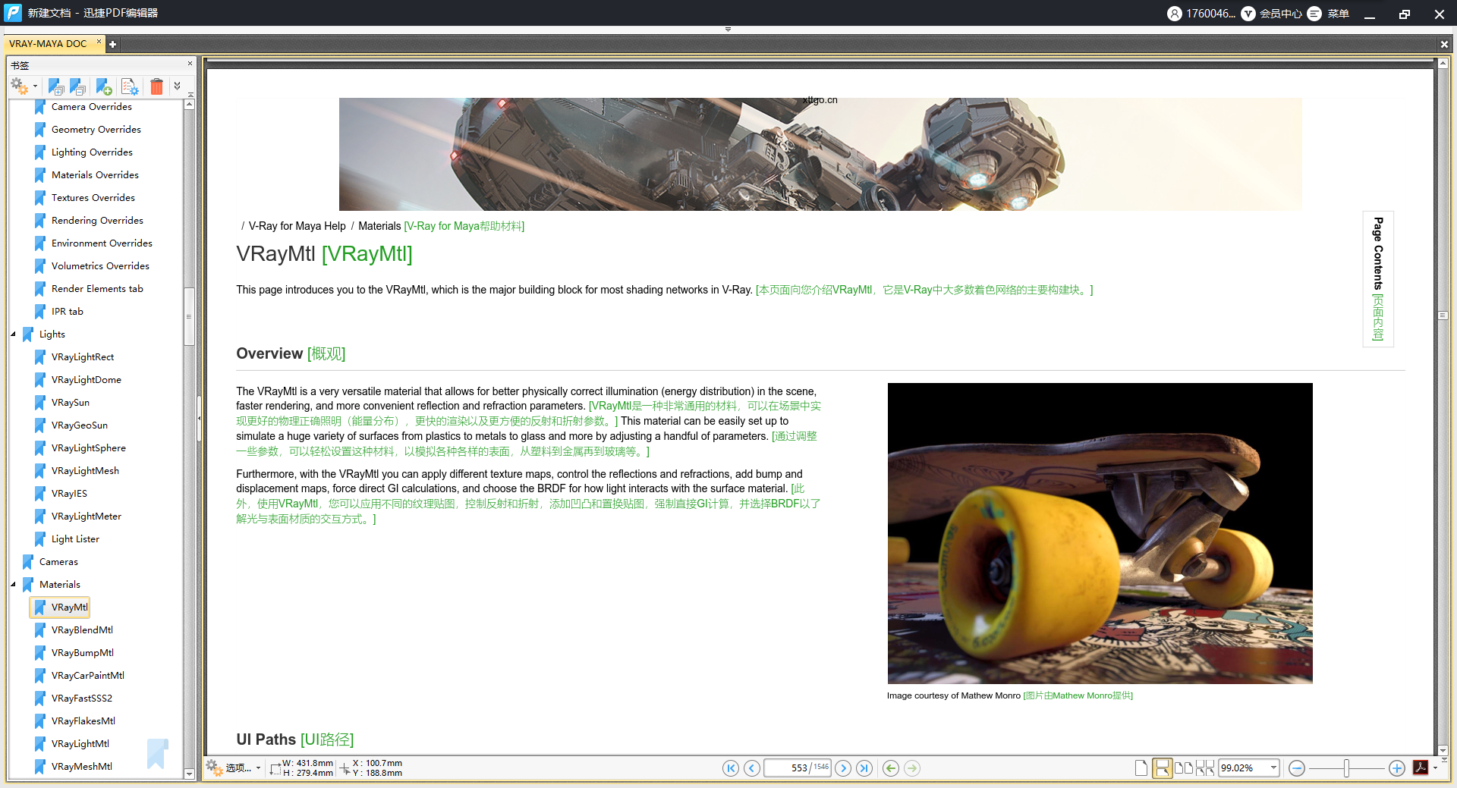The image size is (1457, 788).
Task: Switch to two-page continuous layout
Action: click(x=1205, y=768)
